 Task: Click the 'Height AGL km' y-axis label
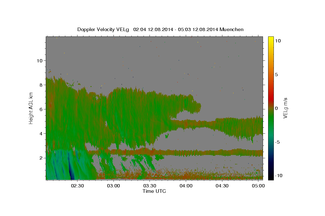click(x=31, y=108)
